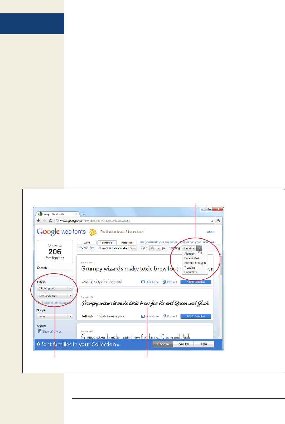This screenshot has height=424, width=285.
Task: Open a new browser tab
Action: (x=82, y=214)
